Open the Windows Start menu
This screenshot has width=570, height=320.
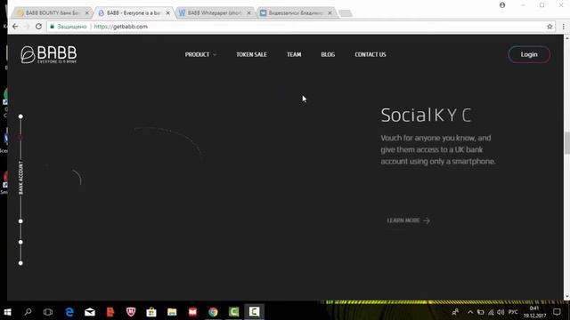click(x=7, y=312)
